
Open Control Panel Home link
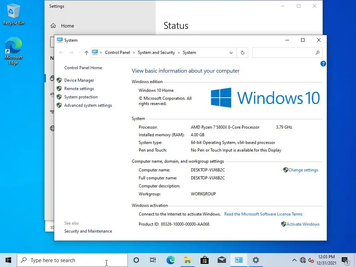pyautogui.click(x=83, y=68)
